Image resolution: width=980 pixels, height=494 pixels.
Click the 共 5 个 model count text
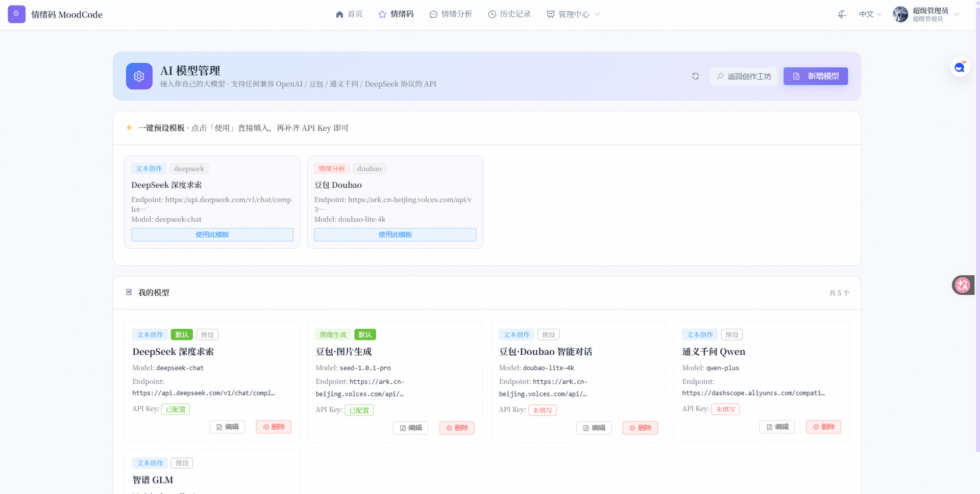tap(839, 293)
